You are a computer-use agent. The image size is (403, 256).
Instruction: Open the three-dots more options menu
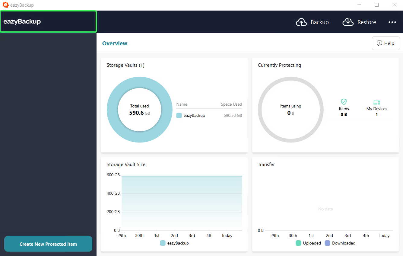click(392, 22)
